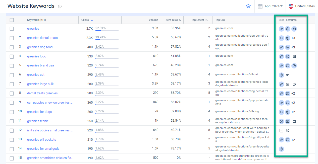
Task: Select the education graduation cap icon in the header
Action: coord(248,6)
